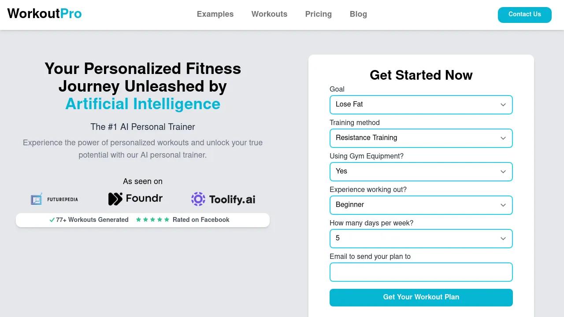
Task: Click the email input field
Action: 421,272
